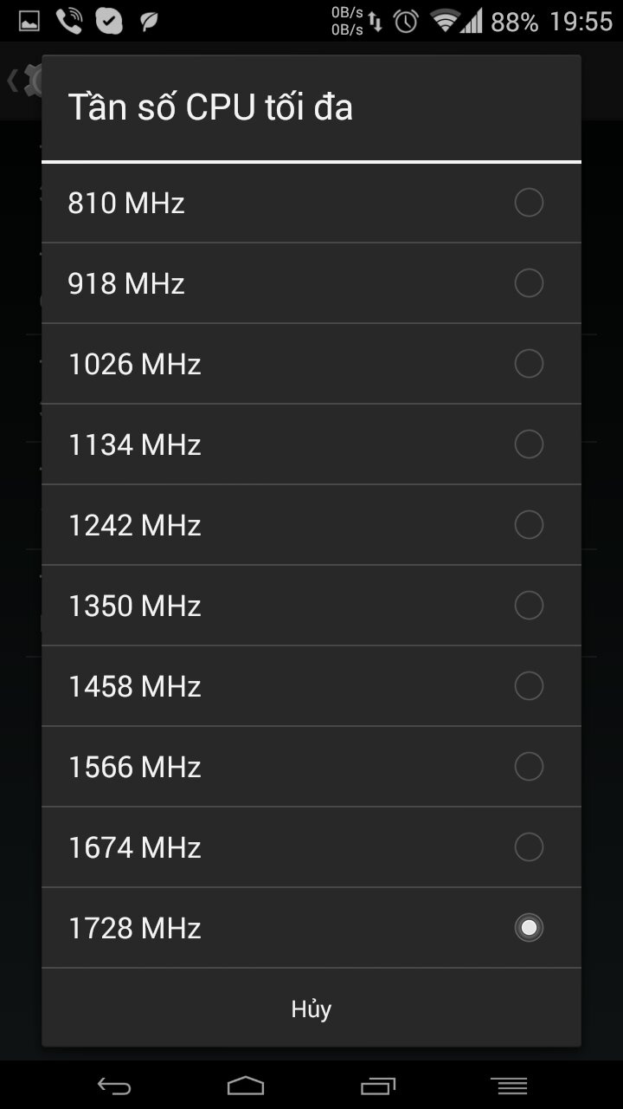This screenshot has width=623, height=1109.
Task: Tap the Wi-Fi signal status icon
Action: coord(445,21)
